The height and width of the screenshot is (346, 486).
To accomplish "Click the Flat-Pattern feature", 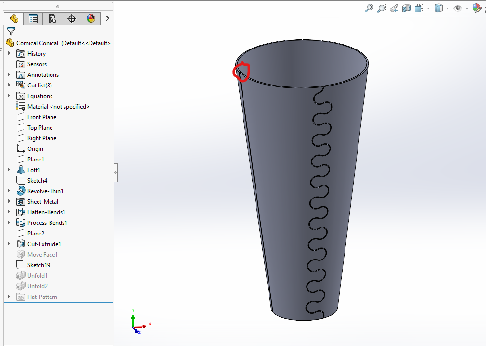I will tap(42, 297).
